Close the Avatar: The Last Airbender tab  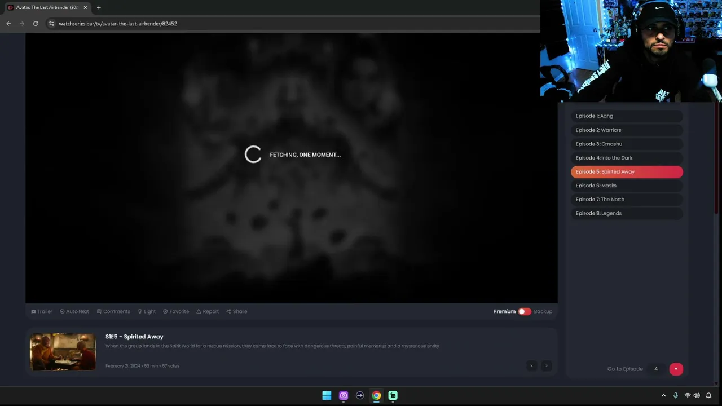pos(85,7)
